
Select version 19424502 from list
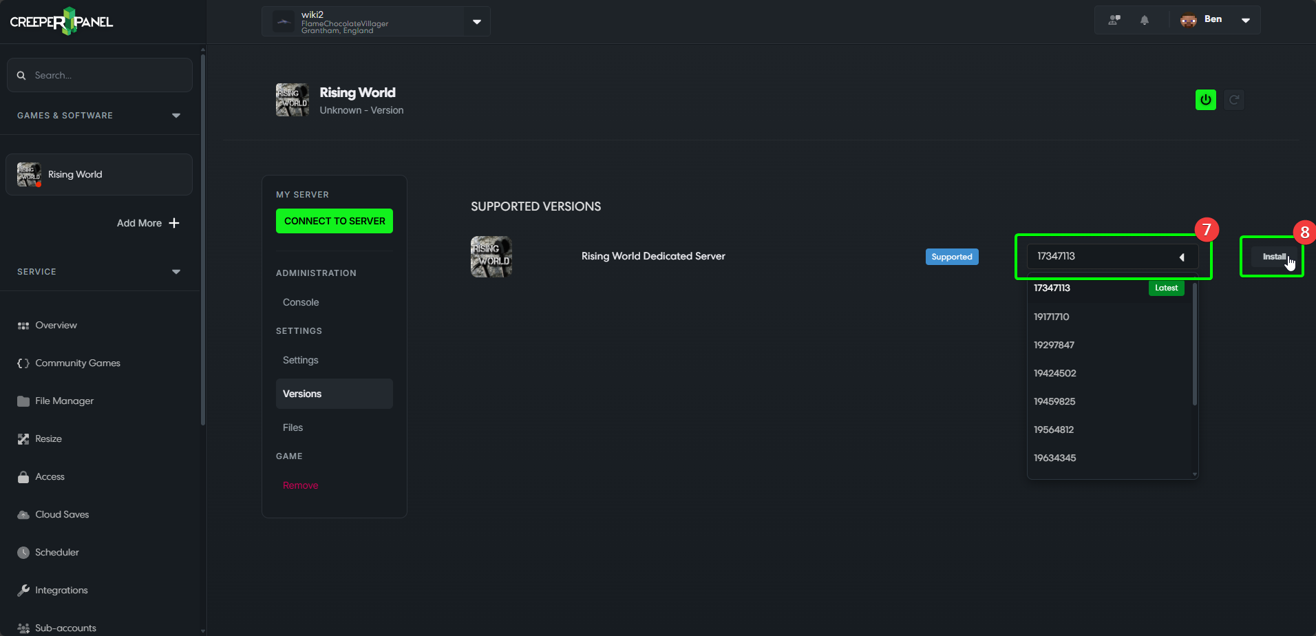pyautogui.click(x=1054, y=373)
